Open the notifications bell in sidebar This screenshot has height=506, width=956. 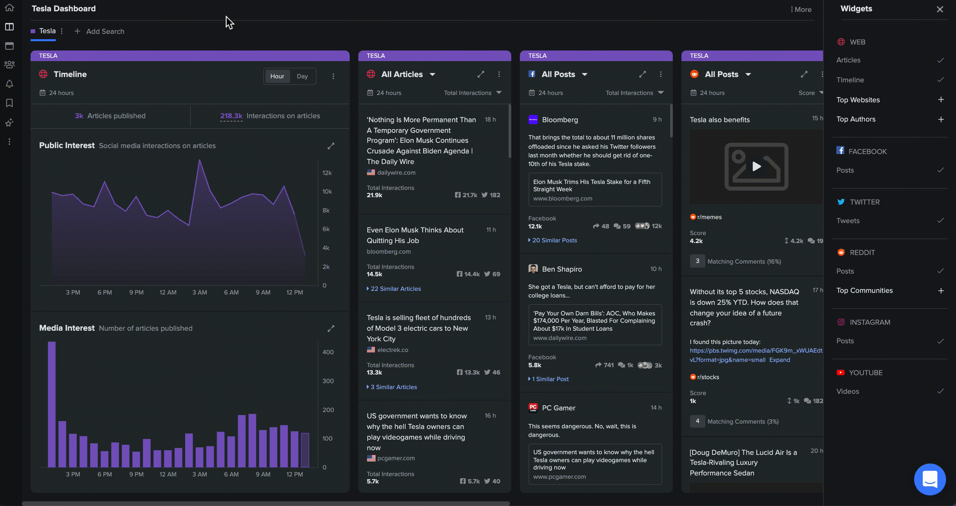[x=9, y=84]
